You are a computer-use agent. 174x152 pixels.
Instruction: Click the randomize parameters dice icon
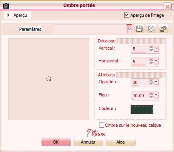151,28
